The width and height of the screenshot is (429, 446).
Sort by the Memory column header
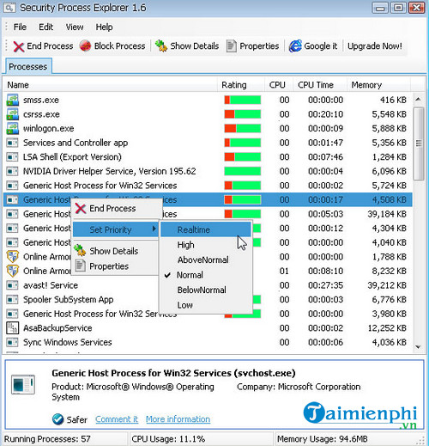[x=378, y=85]
